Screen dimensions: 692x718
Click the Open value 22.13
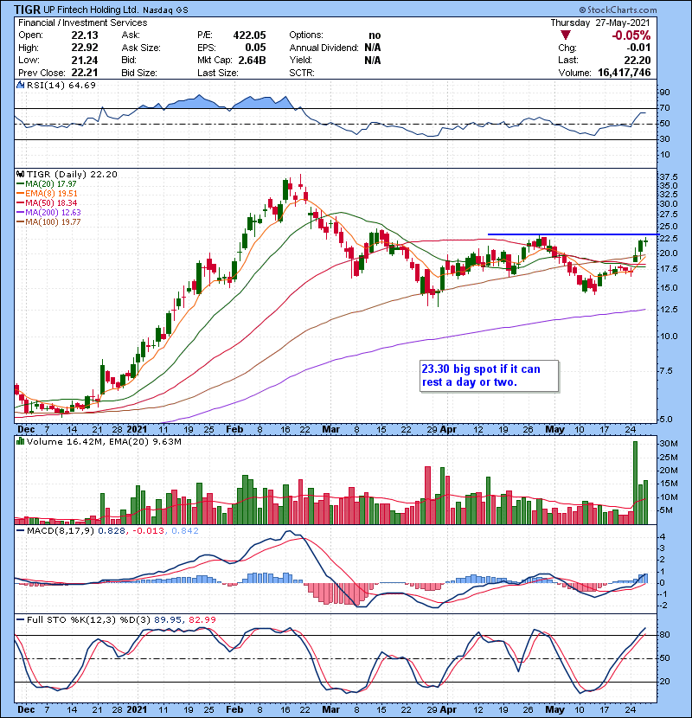click(85, 35)
